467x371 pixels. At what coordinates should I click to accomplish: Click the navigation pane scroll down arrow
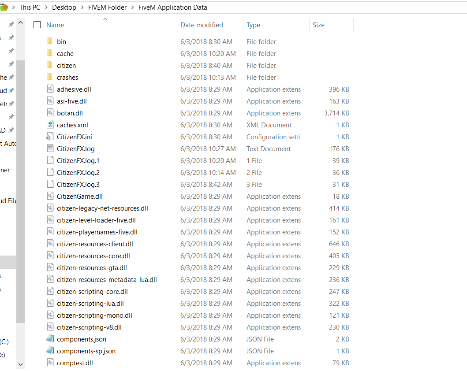click(x=21, y=364)
